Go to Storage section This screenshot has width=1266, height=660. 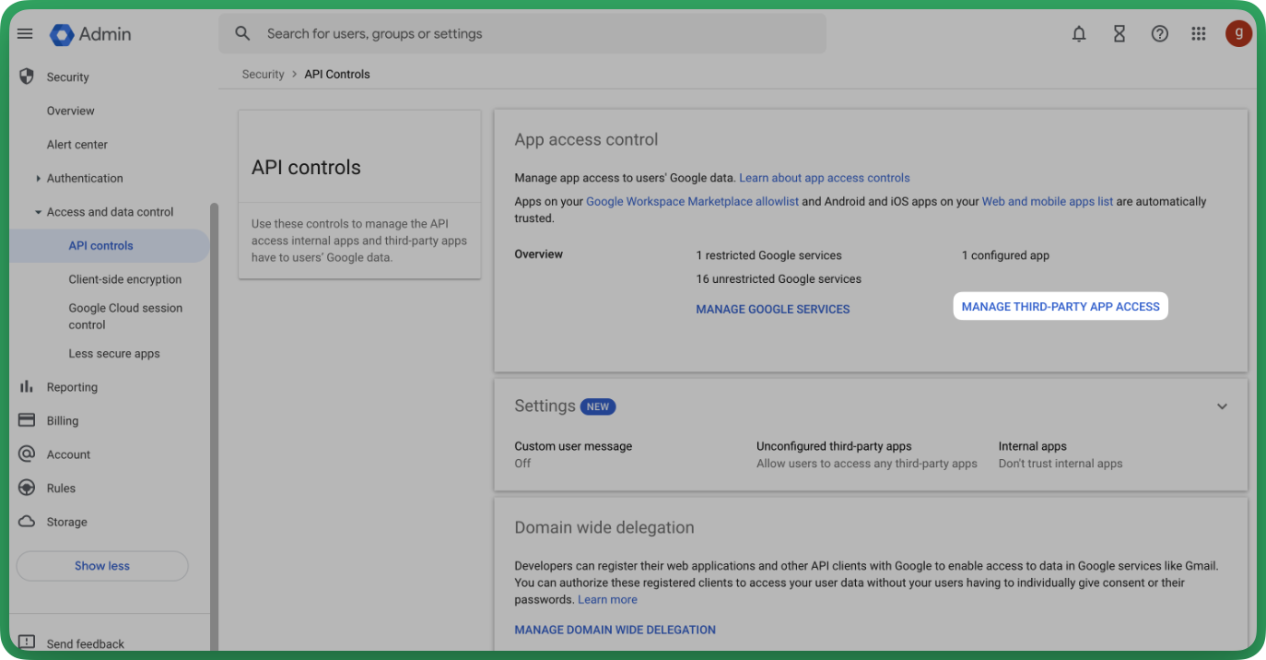(x=67, y=522)
